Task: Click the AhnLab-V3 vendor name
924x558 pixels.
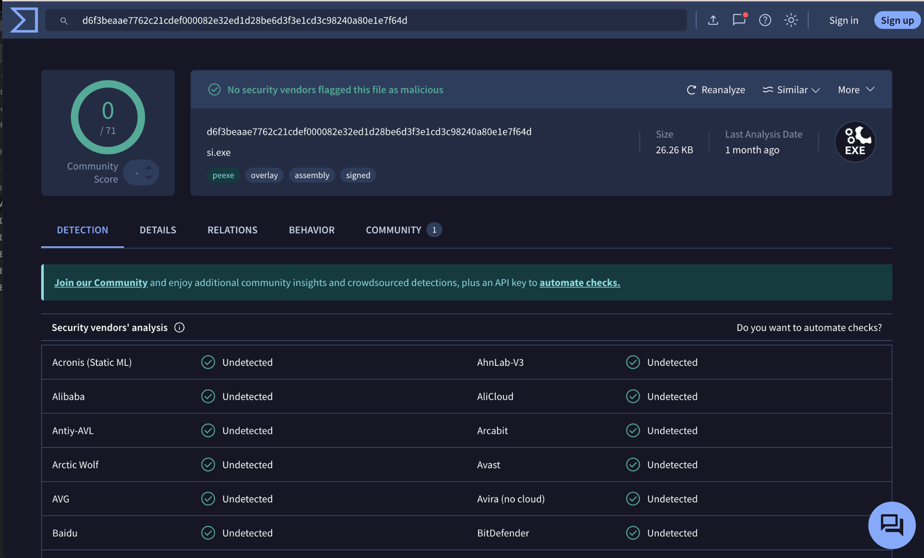Action: click(x=500, y=362)
